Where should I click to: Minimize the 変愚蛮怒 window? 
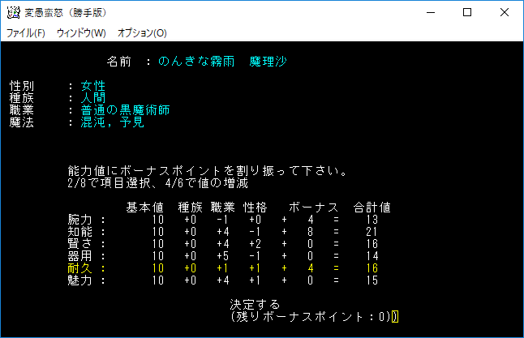430,13
